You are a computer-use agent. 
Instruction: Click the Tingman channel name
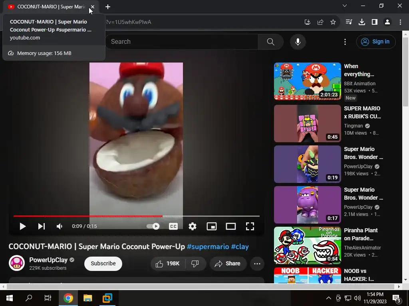(x=353, y=126)
